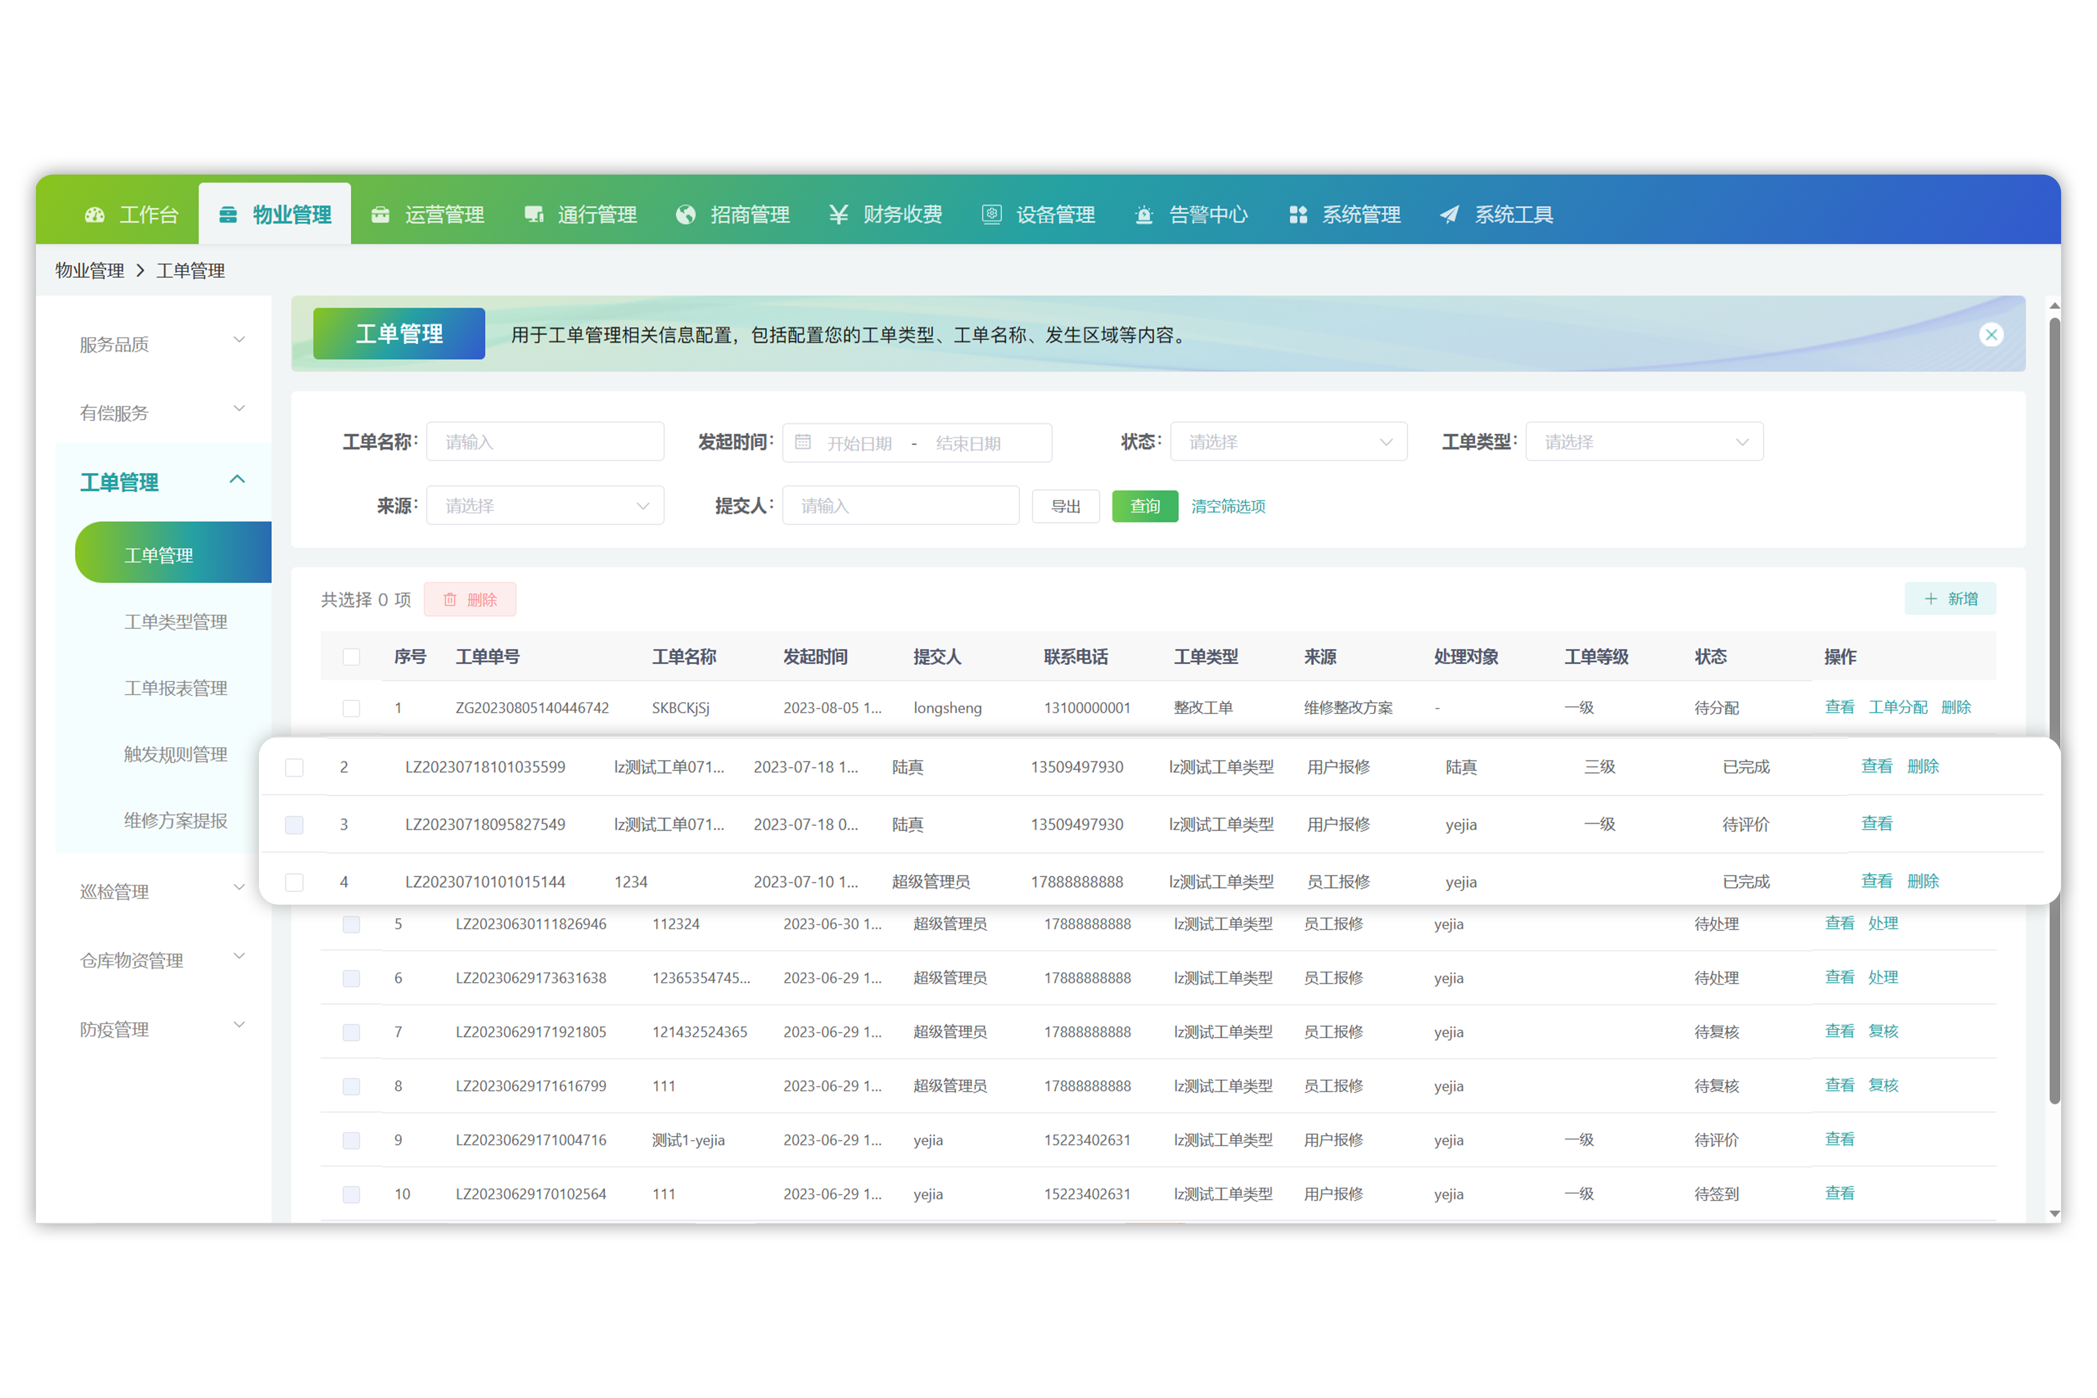Open the 来源 dropdown
Viewport: 2097px width, 1398px height.
tap(545, 506)
